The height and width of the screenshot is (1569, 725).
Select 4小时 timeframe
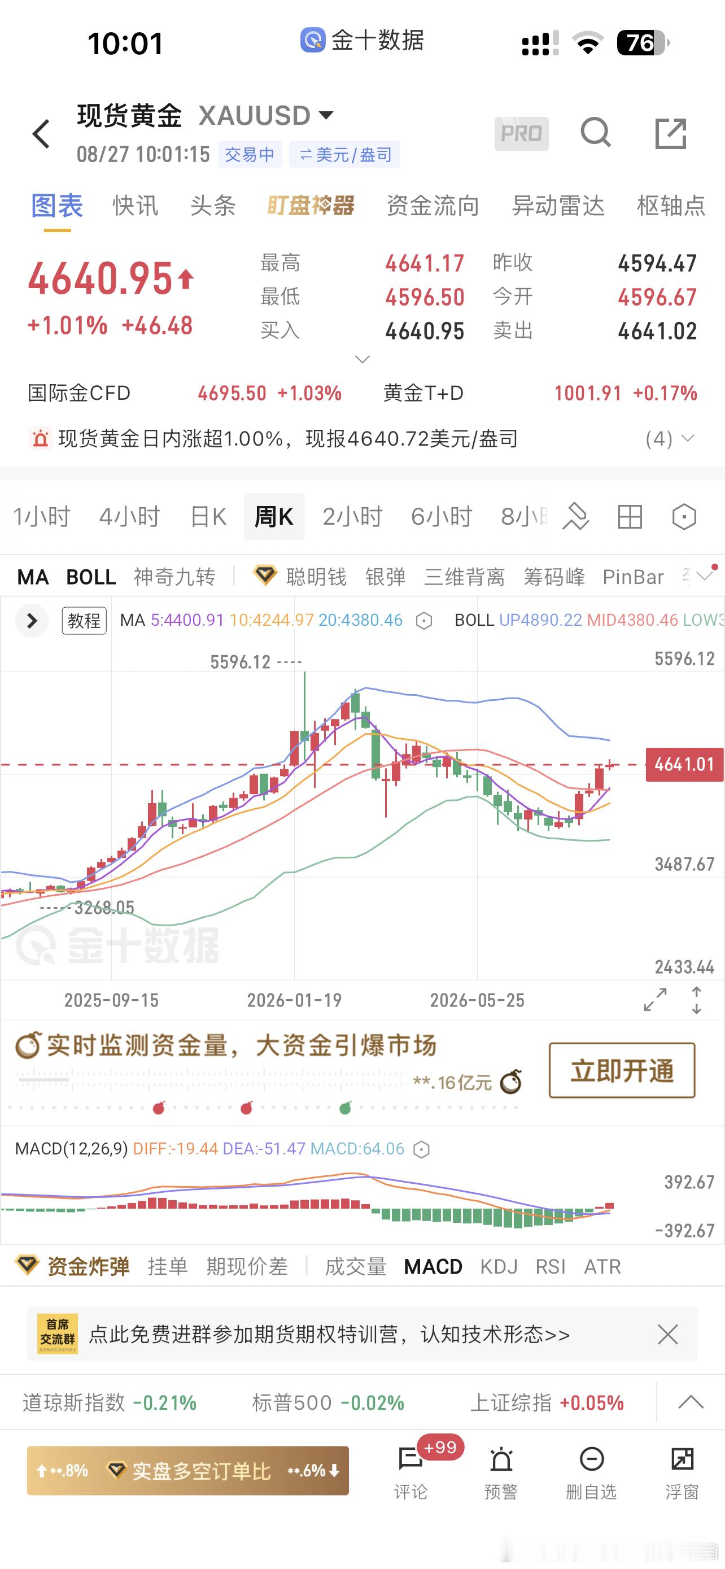(x=130, y=516)
